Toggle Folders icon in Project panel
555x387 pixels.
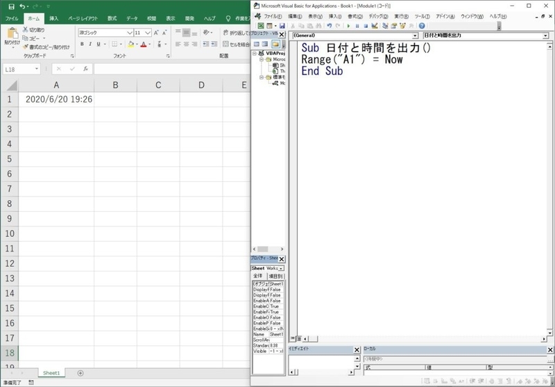(x=275, y=44)
